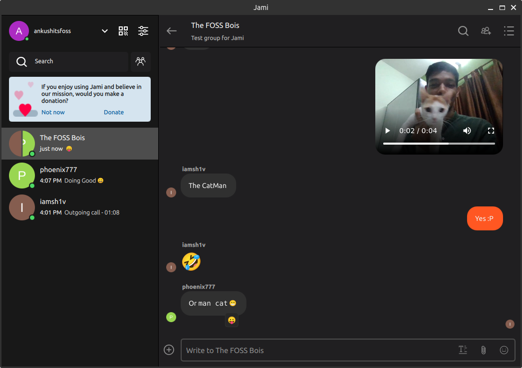This screenshot has height=368, width=522.
Task: Dismiss the donation banner with Not now
Action: click(x=53, y=112)
